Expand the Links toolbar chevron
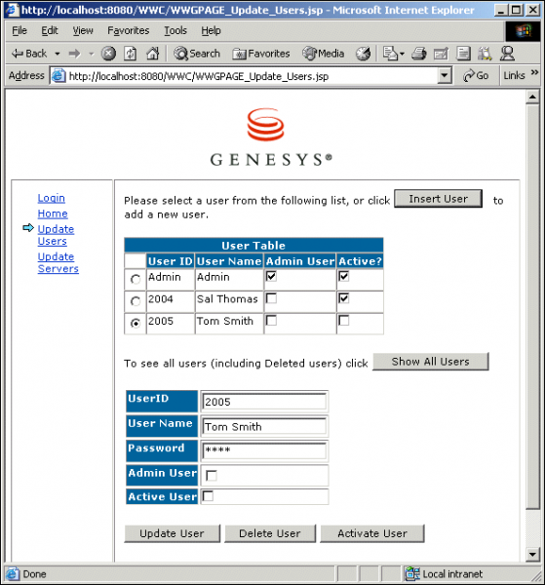545x585 pixels. click(x=534, y=72)
